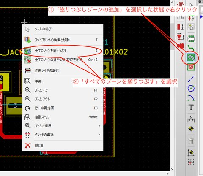Choose ビューの再描画 to redraw view
Image resolution: width=203 pixels, height=176 pixels.
click(x=63, y=108)
